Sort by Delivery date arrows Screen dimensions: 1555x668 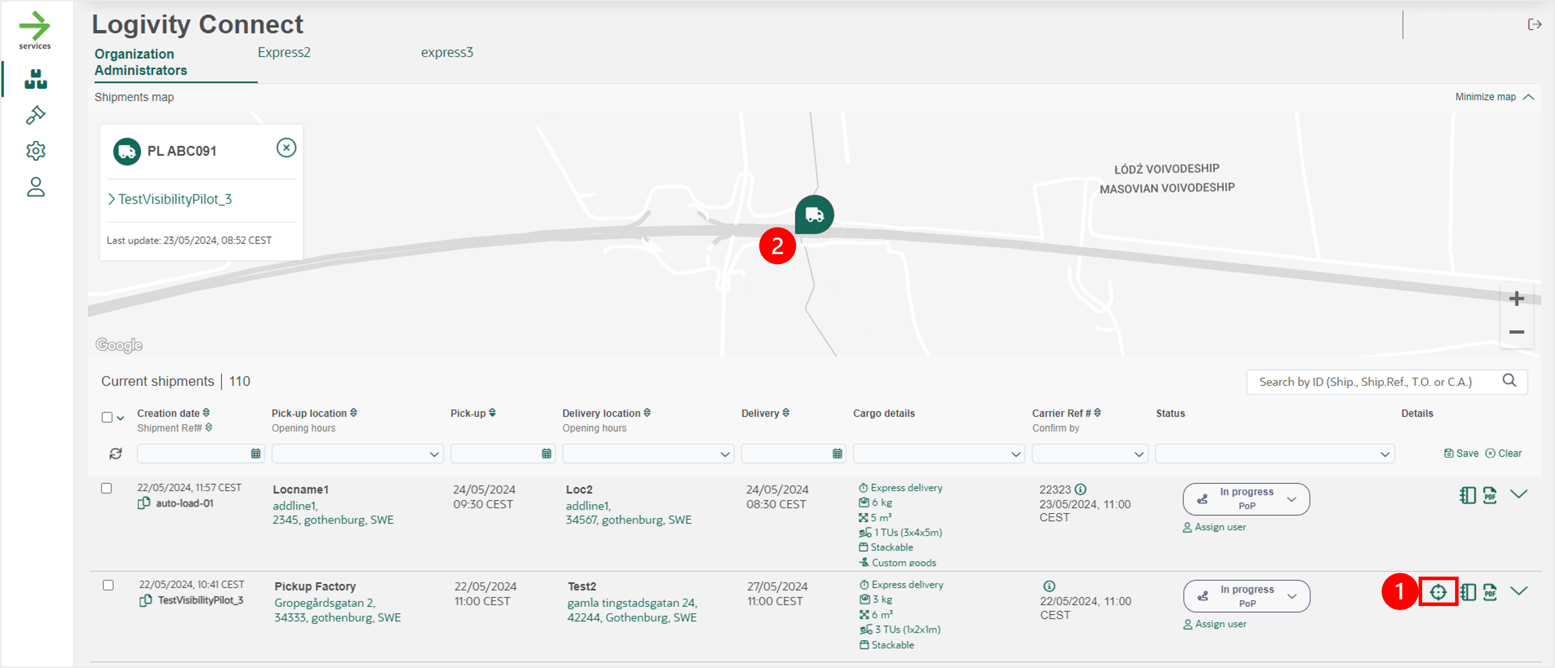[786, 413]
